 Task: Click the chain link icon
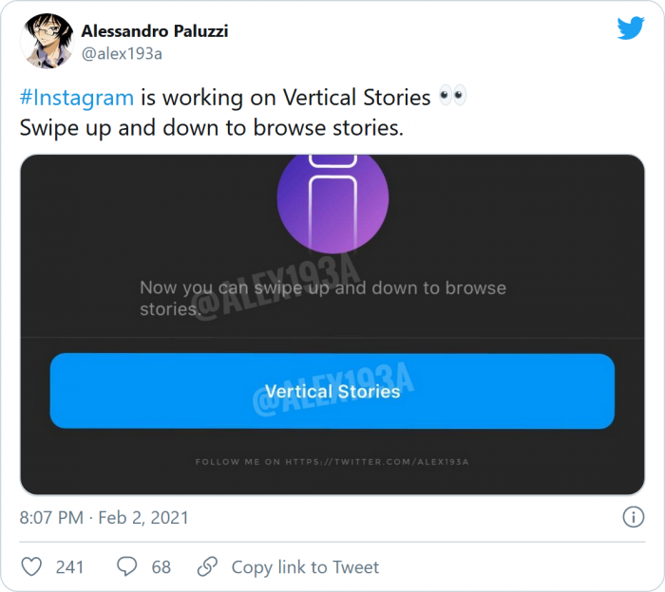click(x=207, y=566)
